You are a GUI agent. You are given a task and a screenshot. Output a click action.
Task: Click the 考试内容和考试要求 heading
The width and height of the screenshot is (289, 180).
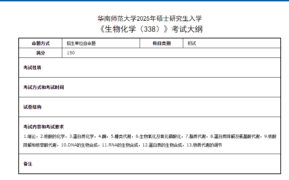(x=44, y=127)
